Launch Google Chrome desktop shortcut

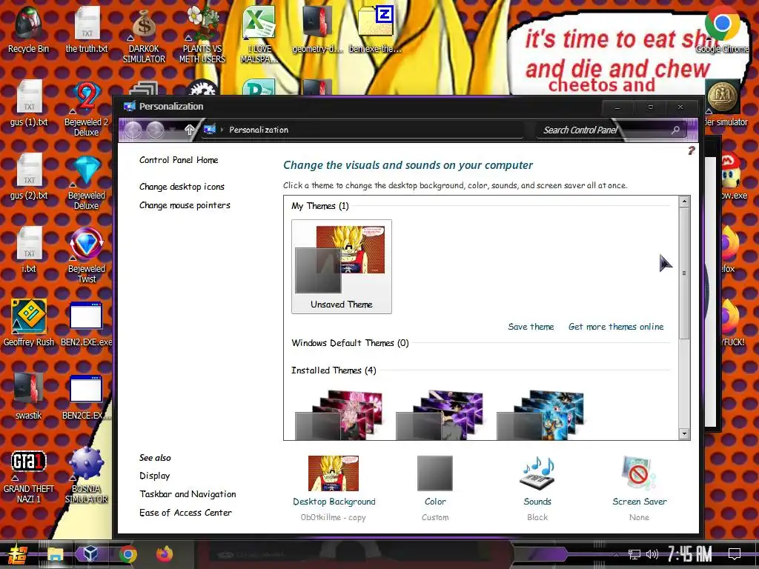pyautogui.click(x=722, y=29)
